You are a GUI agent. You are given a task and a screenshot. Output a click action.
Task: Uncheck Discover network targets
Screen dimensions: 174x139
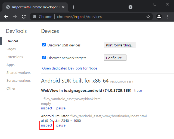(x=44, y=58)
